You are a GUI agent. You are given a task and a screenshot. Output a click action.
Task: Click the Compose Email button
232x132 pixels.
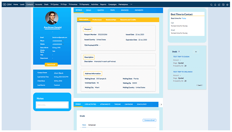pyautogui.click(x=149, y=120)
